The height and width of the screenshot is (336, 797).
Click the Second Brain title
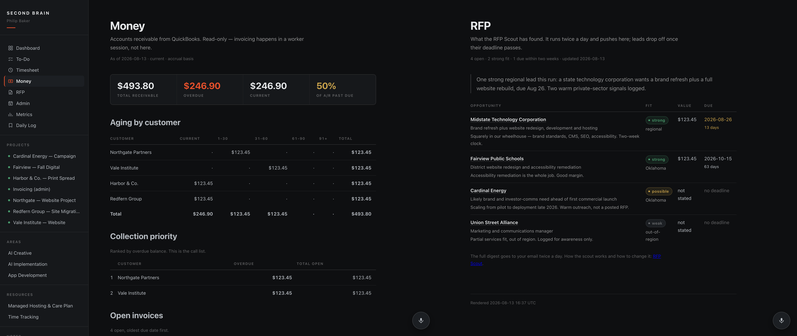click(28, 13)
